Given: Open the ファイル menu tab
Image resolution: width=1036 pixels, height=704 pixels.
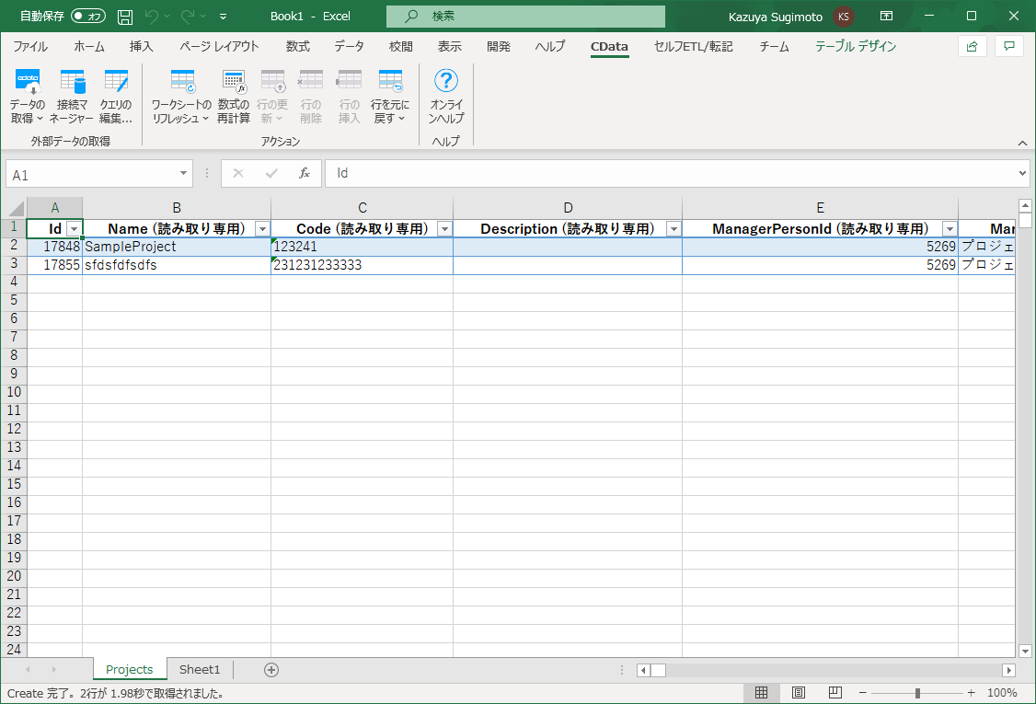Looking at the screenshot, I should point(30,46).
